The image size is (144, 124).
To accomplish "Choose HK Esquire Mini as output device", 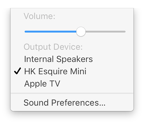I will click(72, 71).
